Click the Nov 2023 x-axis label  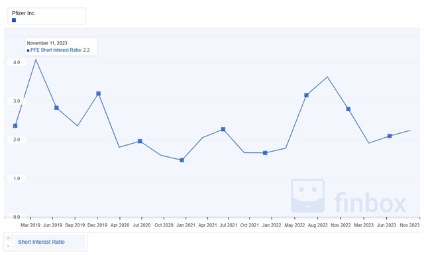[x=409, y=225]
